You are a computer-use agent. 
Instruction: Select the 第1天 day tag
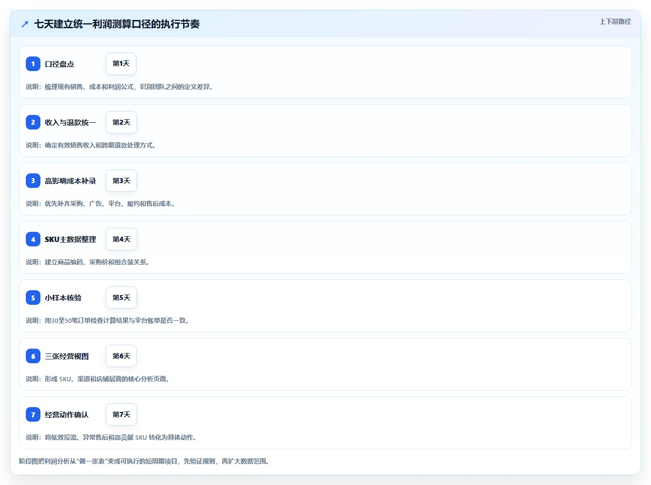tap(121, 64)
